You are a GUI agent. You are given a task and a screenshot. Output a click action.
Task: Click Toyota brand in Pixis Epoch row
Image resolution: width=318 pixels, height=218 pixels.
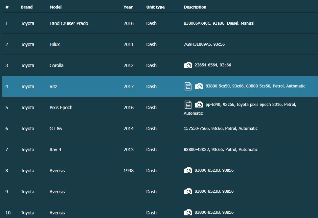click(27, 108)
